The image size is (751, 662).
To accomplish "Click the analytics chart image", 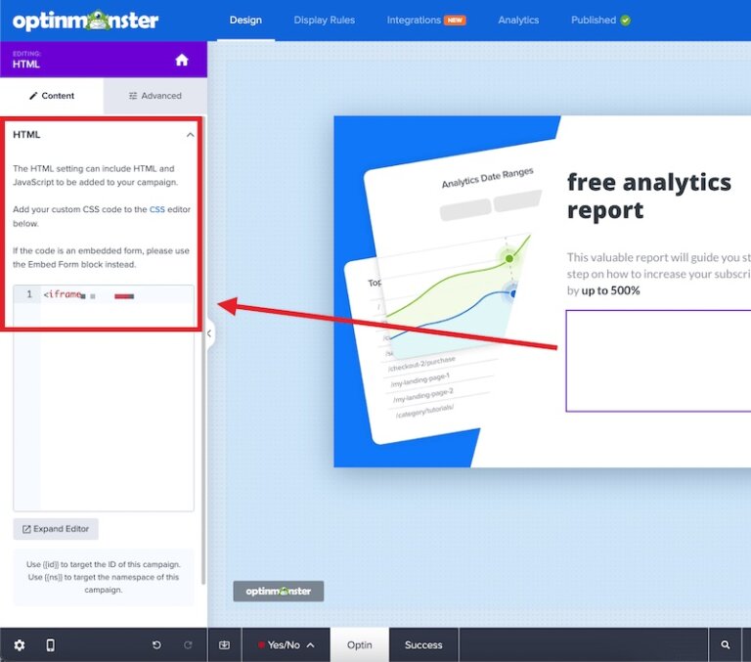I will [446, 291].
